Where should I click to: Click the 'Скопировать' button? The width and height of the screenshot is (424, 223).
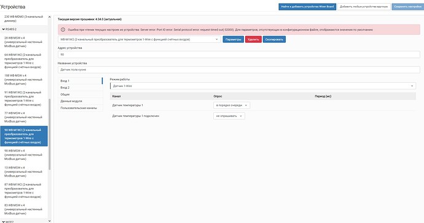point(274,39)
